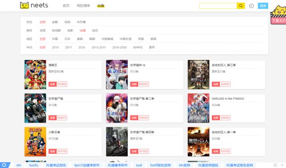Open the 海贼王 poster thumbnail
This screenshot has height=168, width=286.
tap(35, 74)
